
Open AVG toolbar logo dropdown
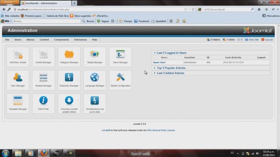[7, 21]
